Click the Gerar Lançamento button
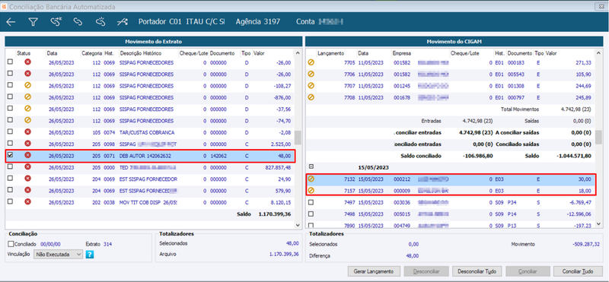Screen dimensions: 609x282 [375, 271]
